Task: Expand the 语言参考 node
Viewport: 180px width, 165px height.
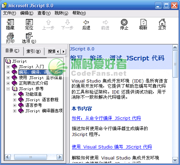Action: coord(15,105)
